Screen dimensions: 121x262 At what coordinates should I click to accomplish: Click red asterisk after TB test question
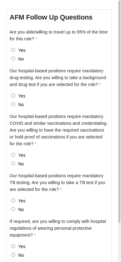point(61,189)
